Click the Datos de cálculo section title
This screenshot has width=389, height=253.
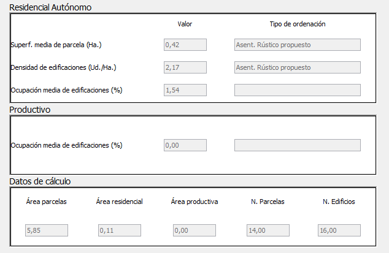40,181
